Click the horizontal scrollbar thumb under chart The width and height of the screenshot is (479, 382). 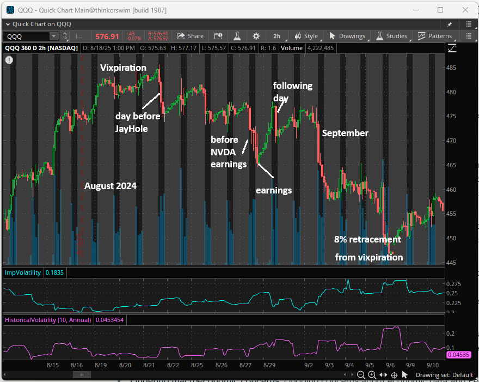click(x=82, y=375)
